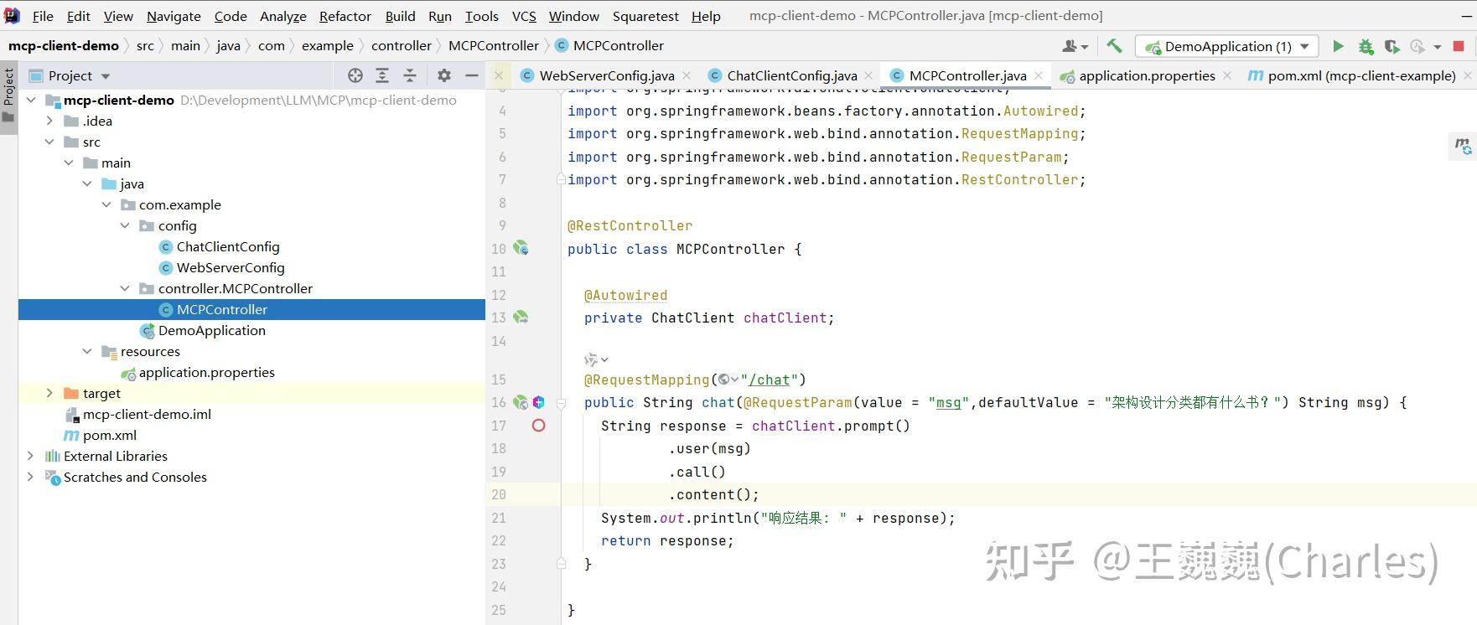The image size is (1477, 625).
Task: Click the Build Project hammer icon
Action: (1114, 46)
